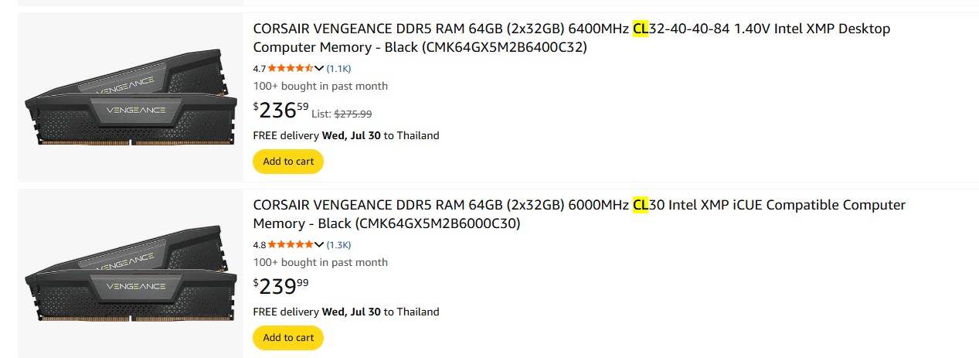This screenshot has width=979, height=358.
Task: Click the highlighted CL in the 6000MHz title
Action: click(640, 205)
